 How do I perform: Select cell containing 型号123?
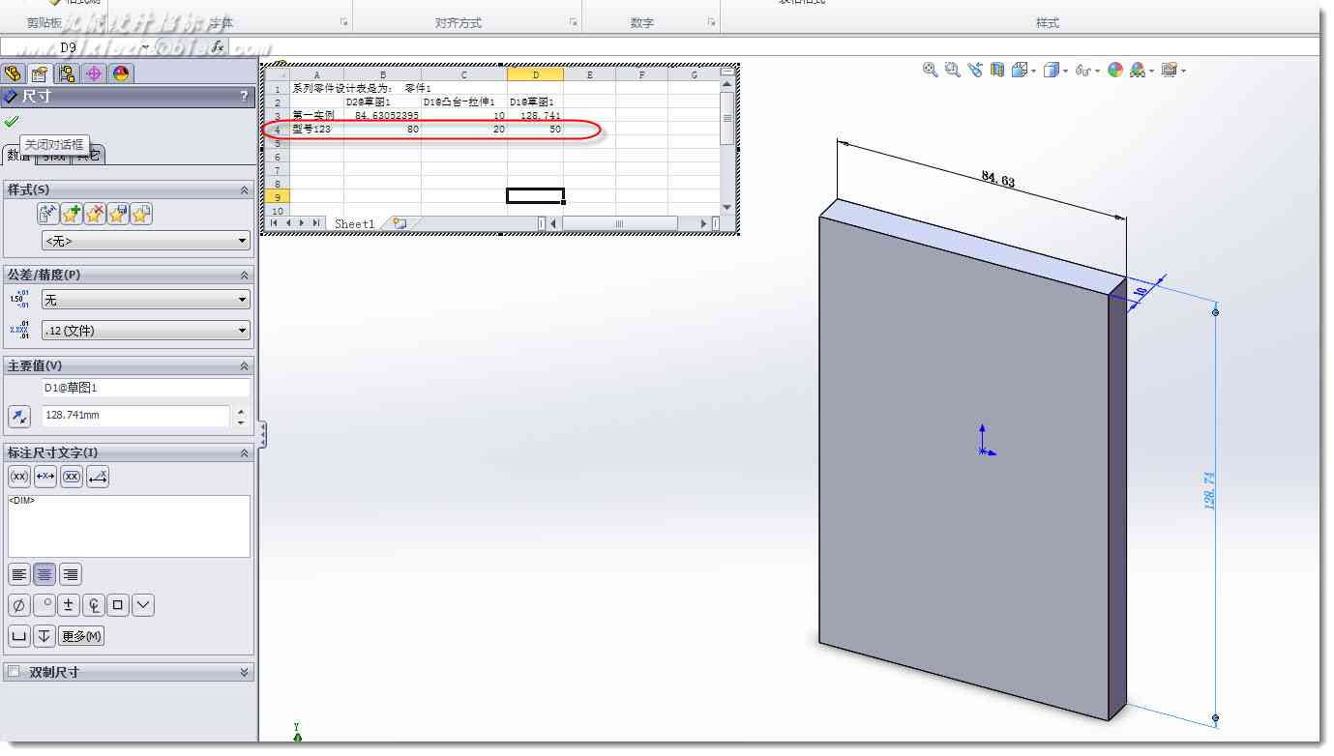316,129
